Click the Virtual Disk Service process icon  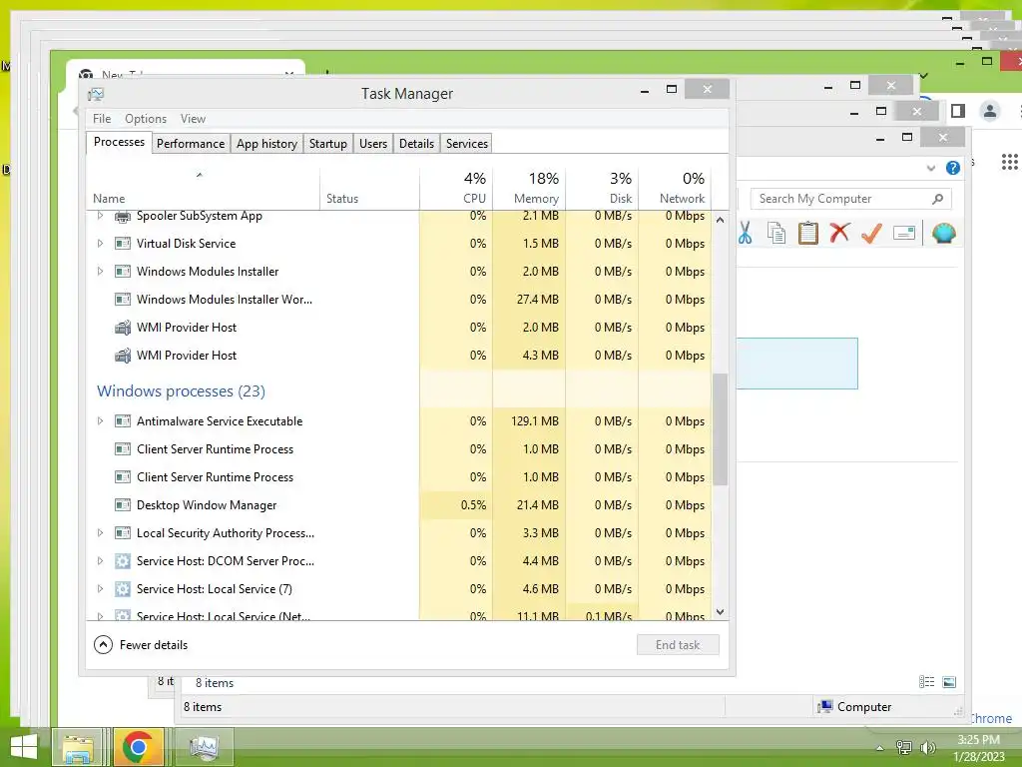pyautogui.click(x=123, y=244)
